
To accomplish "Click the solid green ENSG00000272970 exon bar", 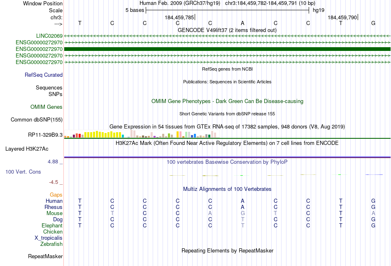I will (x=227, y=49).
